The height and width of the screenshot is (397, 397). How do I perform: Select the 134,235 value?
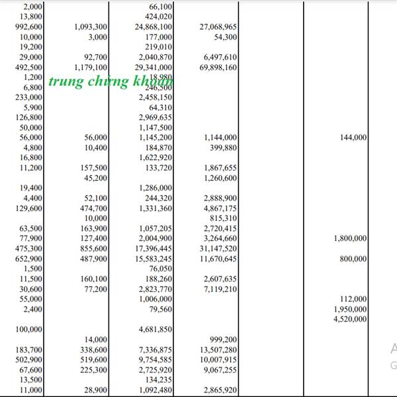159,380
